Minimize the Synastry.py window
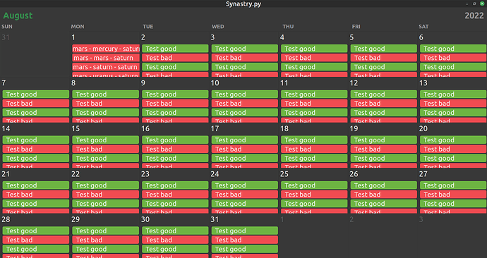 [x=467, y=4]
